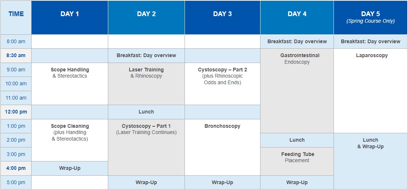
Task: Click the Gastrointestinal Endoscopy block
Action: click(297, 91)
